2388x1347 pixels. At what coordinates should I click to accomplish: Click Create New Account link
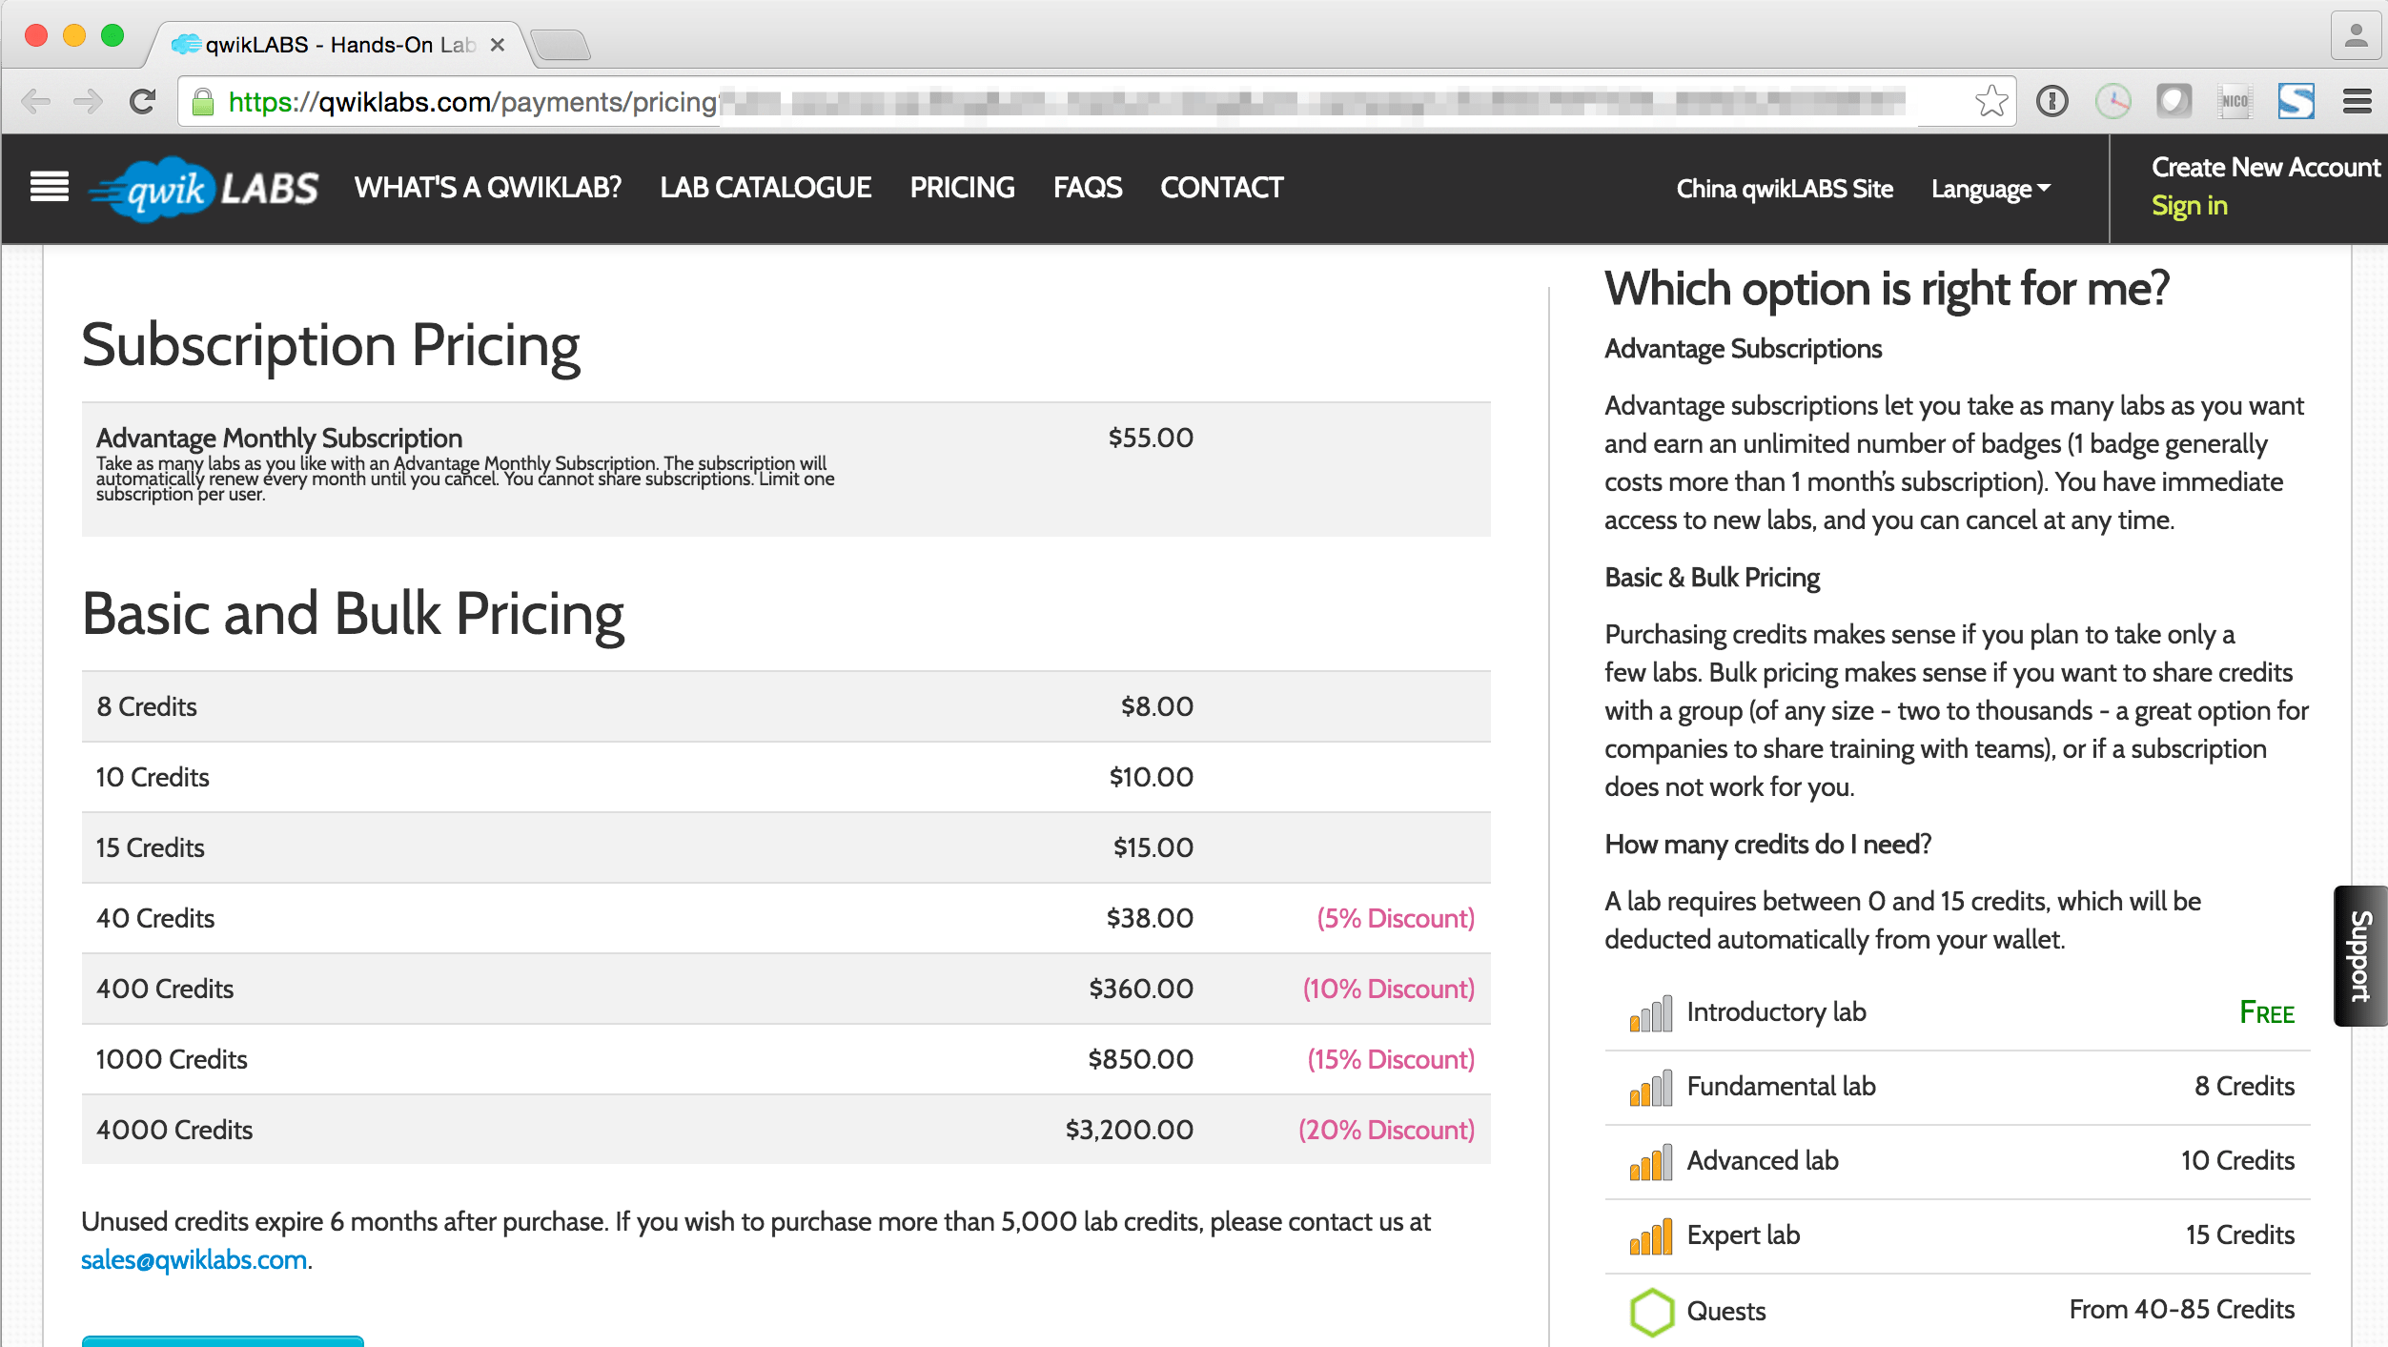click(2265, 168)
